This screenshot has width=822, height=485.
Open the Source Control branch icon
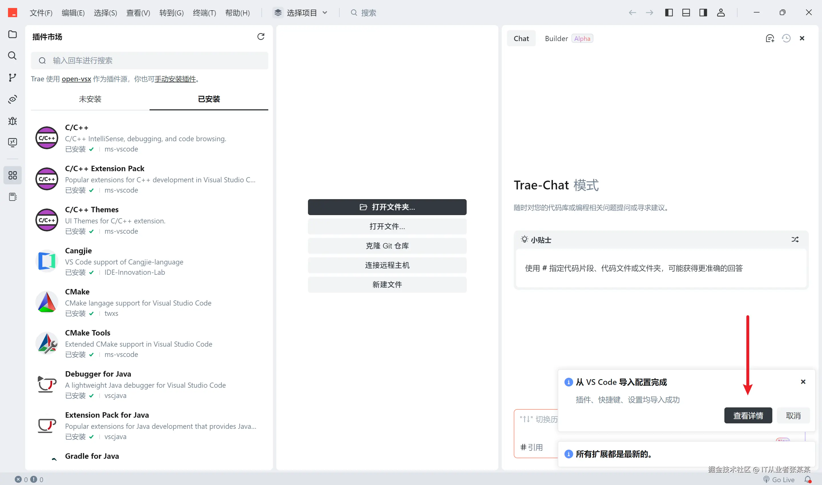[13, 77]
